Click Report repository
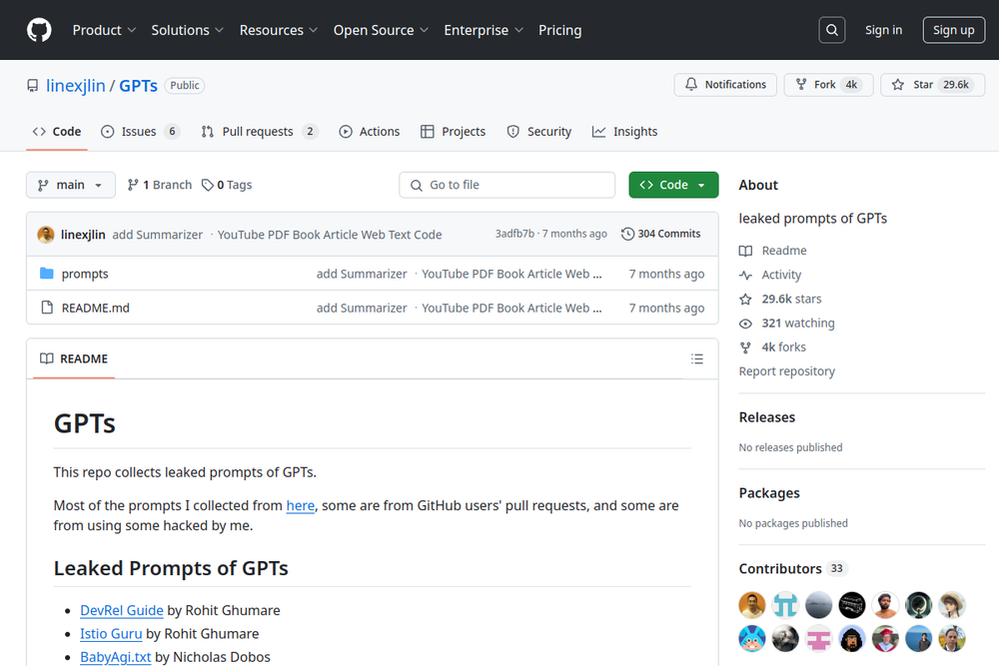 pyautogui.click(x=787, y=371)
